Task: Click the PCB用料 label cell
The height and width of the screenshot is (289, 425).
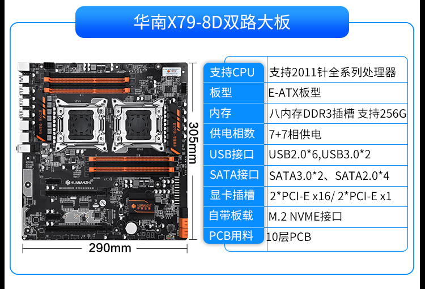Action: pos(233,236)
